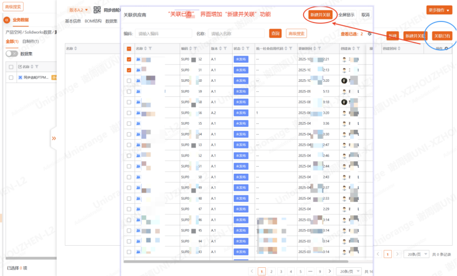This screenshot has width=457, height=276.
Task: Uncheck the first supplier row checkbox
Action: [129, 59]
